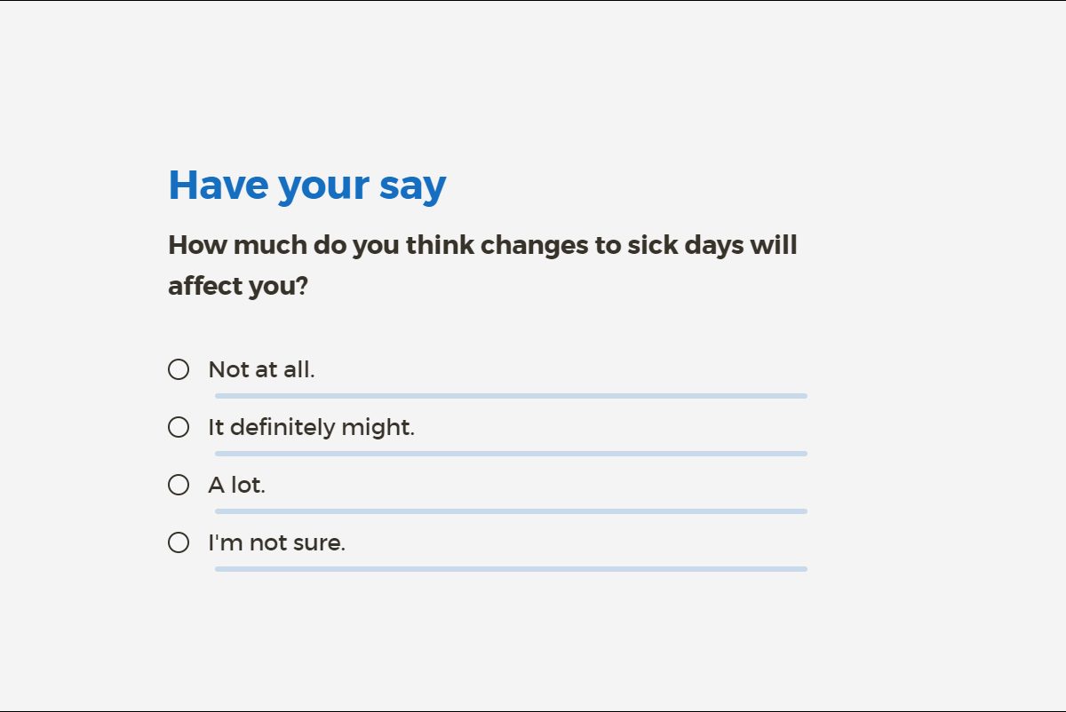Click the bar beneath "It definitely might."

(x=511, y=454)
